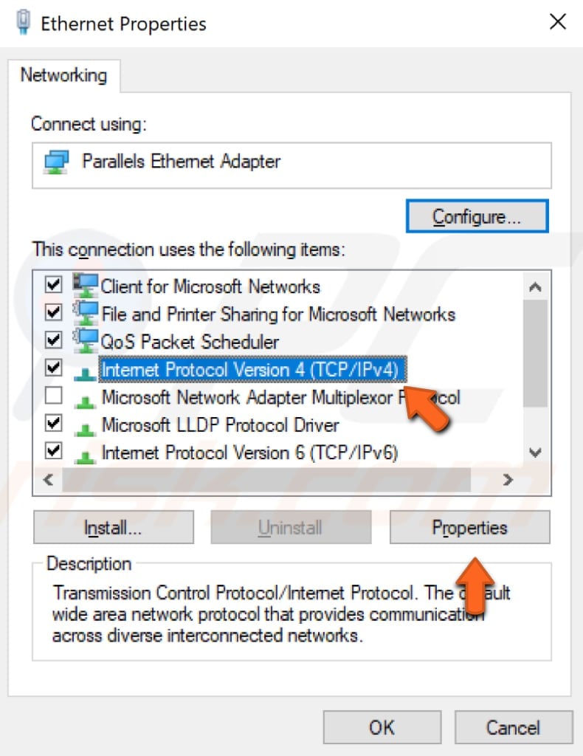Open adapter Configure settings

click(x=477, y=216)
